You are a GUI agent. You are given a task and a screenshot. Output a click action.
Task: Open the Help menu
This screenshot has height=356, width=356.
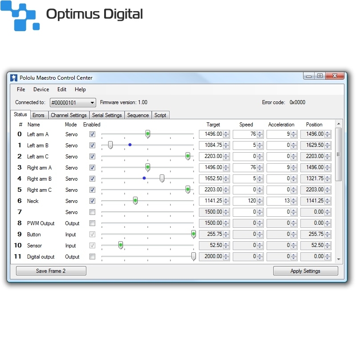(x=80, y=89)
